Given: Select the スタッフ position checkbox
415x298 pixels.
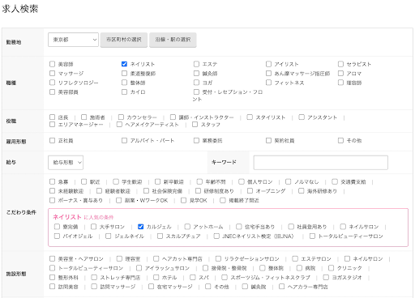Looking at the screenshot, I should (195, 124).
